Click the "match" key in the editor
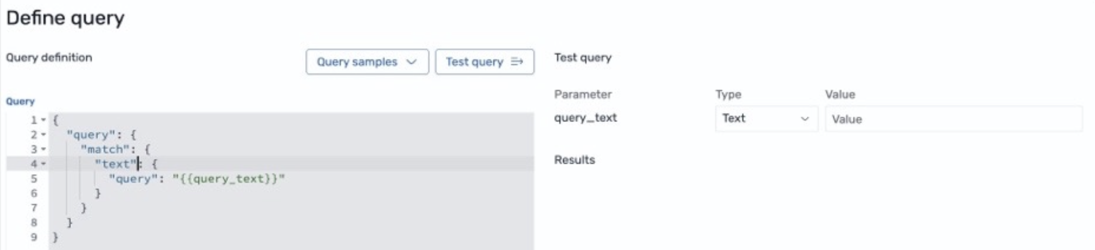The image size is (1095, 250). pos(105,149)
